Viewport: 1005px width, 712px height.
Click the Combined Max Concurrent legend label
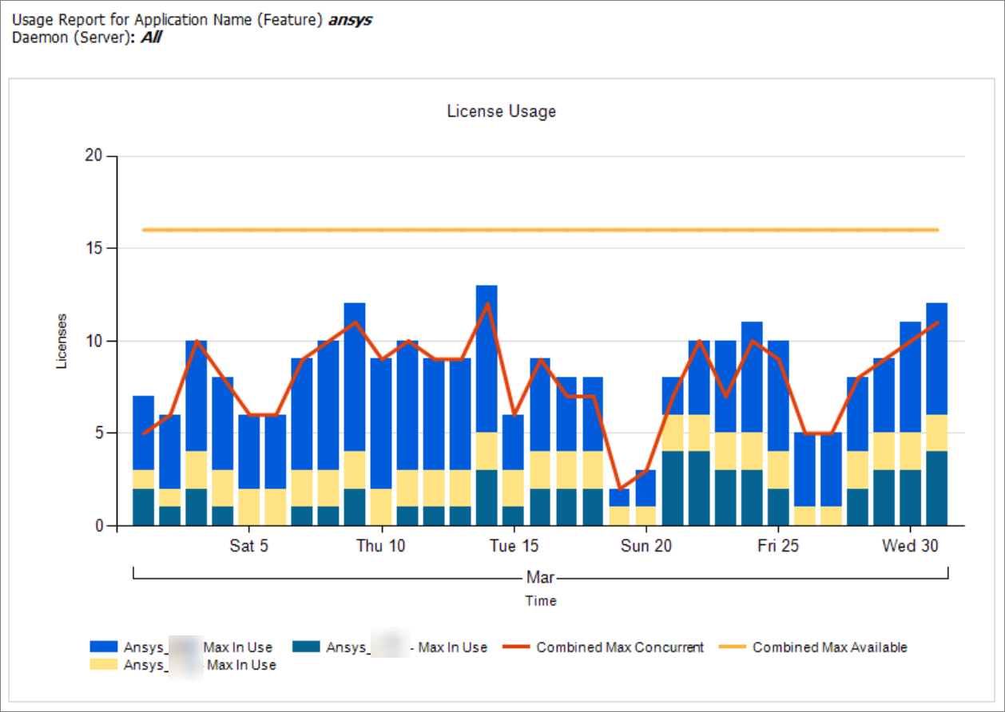(x=620, y=647)
